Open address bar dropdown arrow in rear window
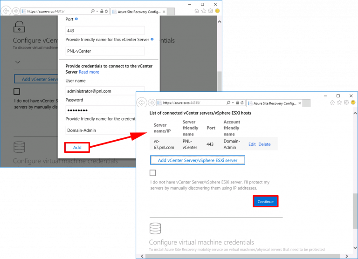 click(x=97, y=11)
